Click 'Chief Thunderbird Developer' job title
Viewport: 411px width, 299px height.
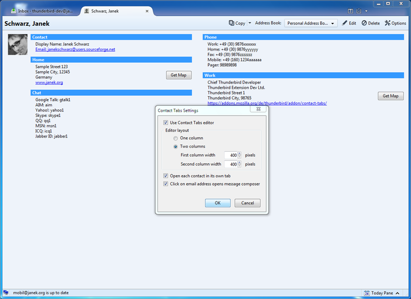[234, 82]
